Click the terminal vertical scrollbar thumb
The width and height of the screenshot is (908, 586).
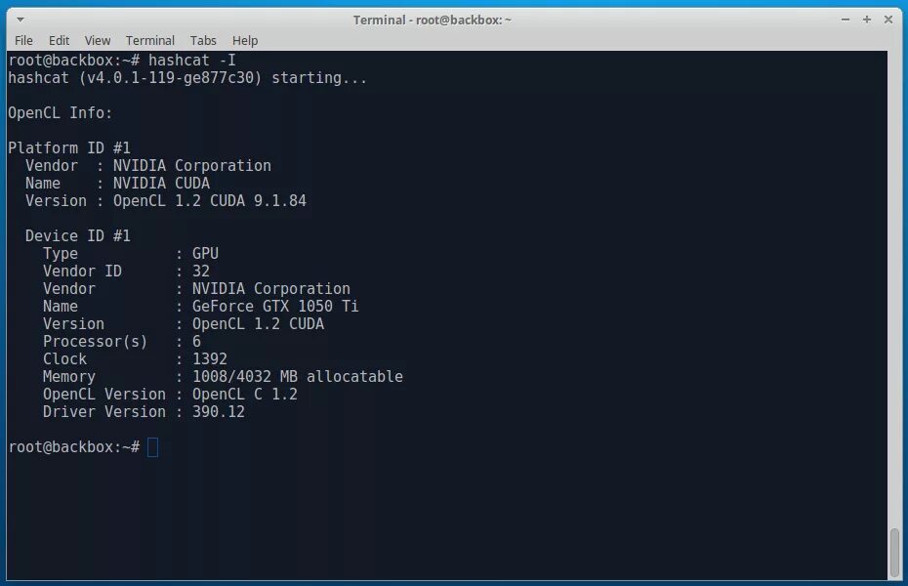tap(894, 553)
